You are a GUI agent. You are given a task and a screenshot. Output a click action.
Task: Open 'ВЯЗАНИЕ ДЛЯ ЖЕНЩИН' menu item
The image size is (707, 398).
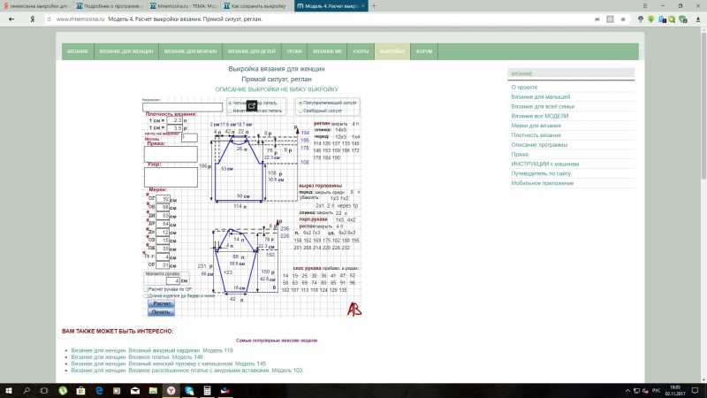(x=121, y=52)
